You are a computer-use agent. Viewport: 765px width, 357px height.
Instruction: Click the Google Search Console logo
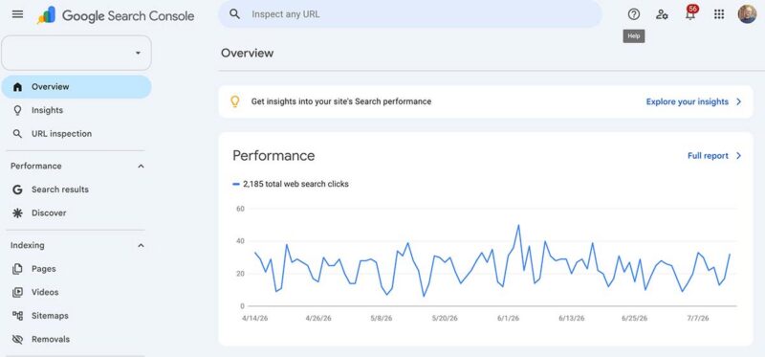click(116, 15)
